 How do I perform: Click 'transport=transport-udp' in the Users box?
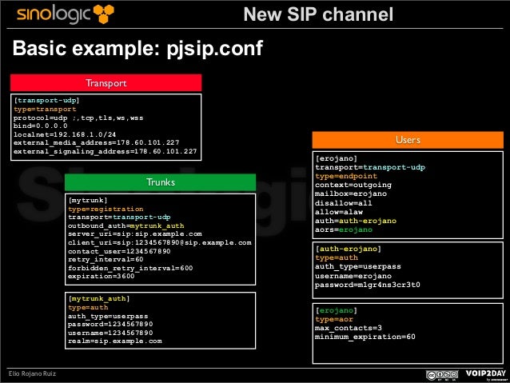(370, 167)
